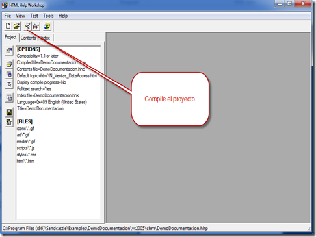The width and height of the screenshot is (316, 237).
Task: Select the scripts\*.js file entry
Action: [x=25, y=148]
